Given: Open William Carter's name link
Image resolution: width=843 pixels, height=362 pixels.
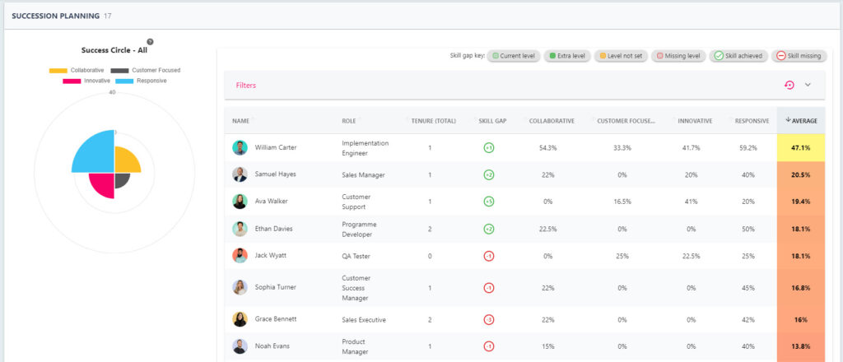Looking at the screenshot, I should [x=275, y=148].
